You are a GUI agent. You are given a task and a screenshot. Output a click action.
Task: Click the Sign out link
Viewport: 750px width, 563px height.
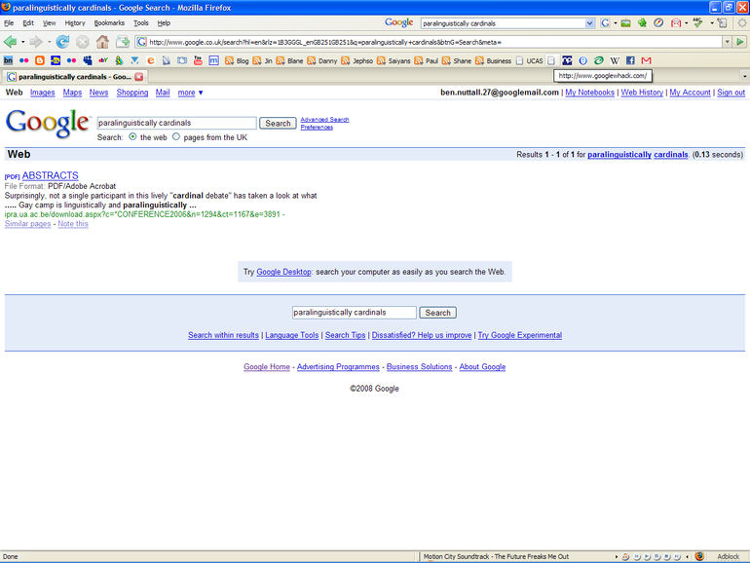tap(731, 93)
